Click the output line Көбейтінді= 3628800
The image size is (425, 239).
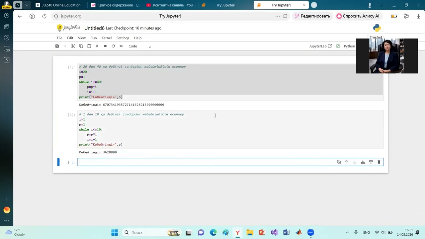[98, 152]
